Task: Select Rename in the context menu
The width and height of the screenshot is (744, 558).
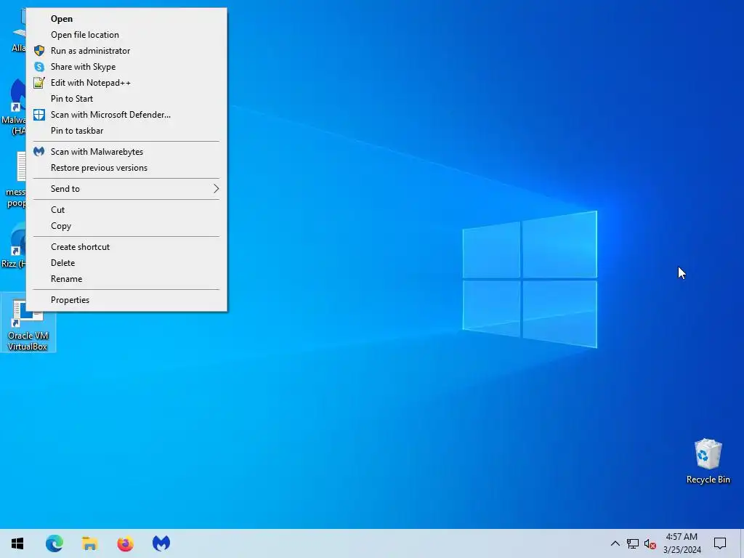Action: tap(126, 279)
